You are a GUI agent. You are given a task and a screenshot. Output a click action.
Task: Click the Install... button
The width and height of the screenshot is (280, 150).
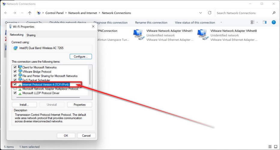pyautogui.click(x=24, y=105)
